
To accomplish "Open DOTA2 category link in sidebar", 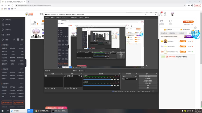I will [x=21, y=48].
